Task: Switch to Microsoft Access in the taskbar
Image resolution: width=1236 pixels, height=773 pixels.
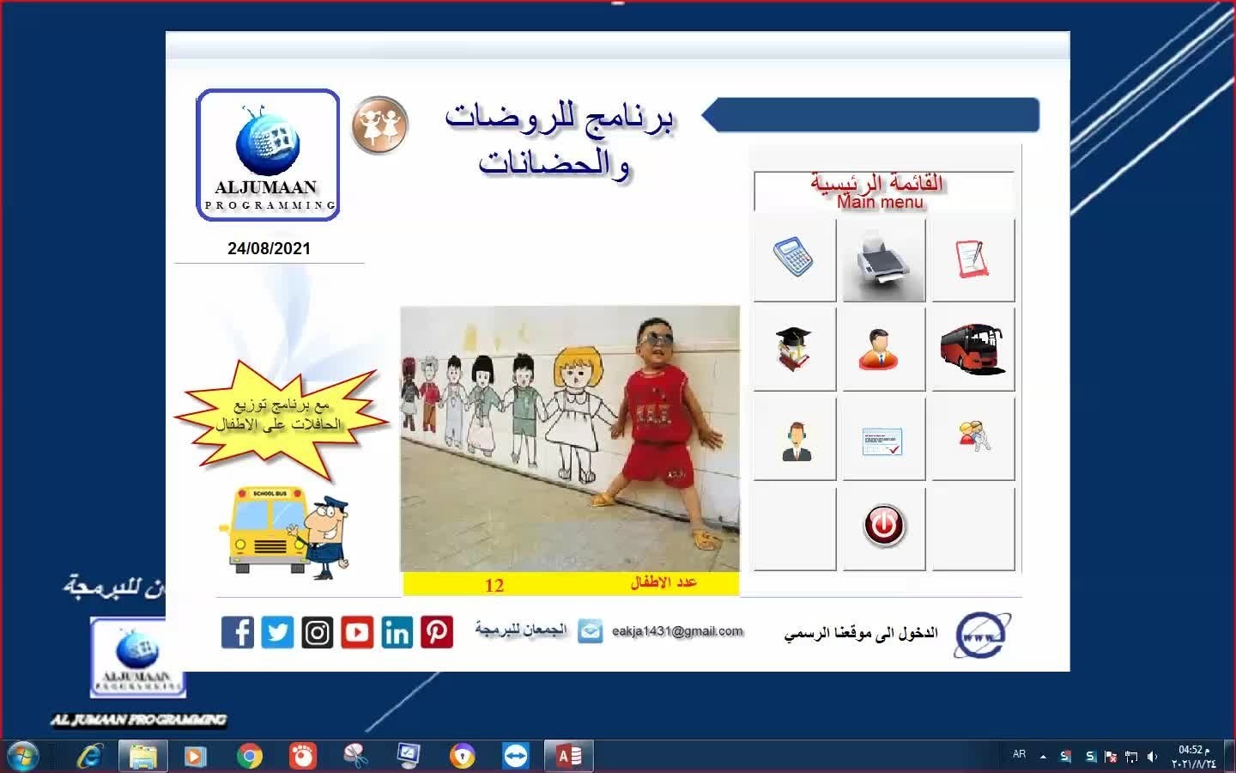Action: click(x=569, y=756)
